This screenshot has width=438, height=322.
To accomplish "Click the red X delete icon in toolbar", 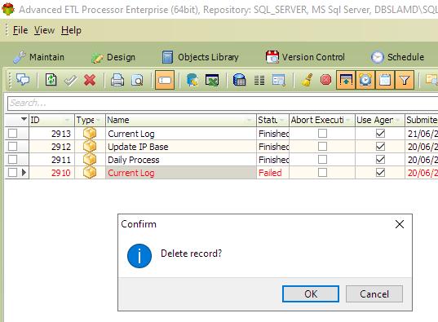I will pos(90,81).
